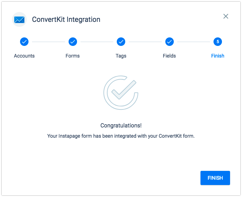This screenshot has width=242, height=197.
Task: Open the Fields step label
Action: pos(169,56)
